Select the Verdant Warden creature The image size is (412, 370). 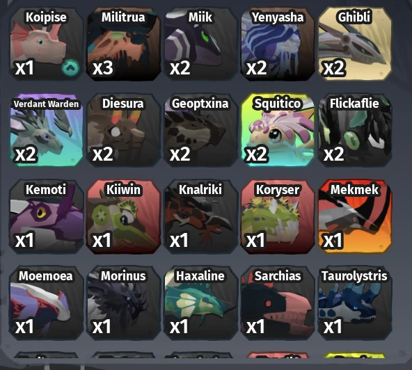click(x=47, y=130)
